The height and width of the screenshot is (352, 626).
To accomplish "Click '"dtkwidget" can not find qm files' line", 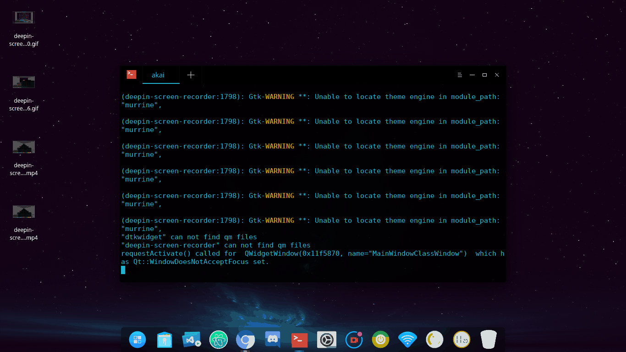I will tap(189, 237).
